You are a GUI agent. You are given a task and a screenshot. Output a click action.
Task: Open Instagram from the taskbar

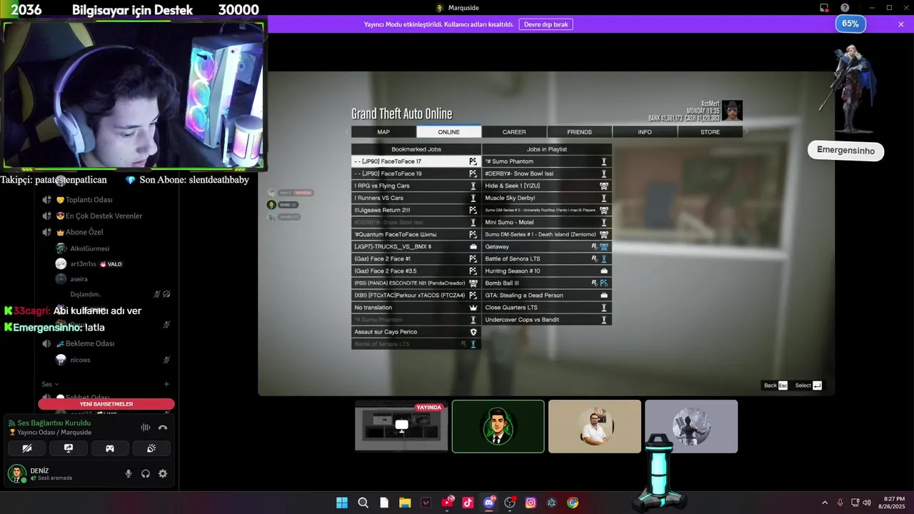click(x=531, y=503)
